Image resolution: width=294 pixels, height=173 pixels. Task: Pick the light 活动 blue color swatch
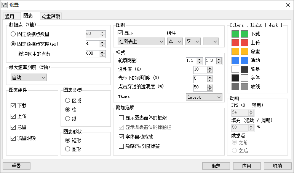click(x=235, y=60)
